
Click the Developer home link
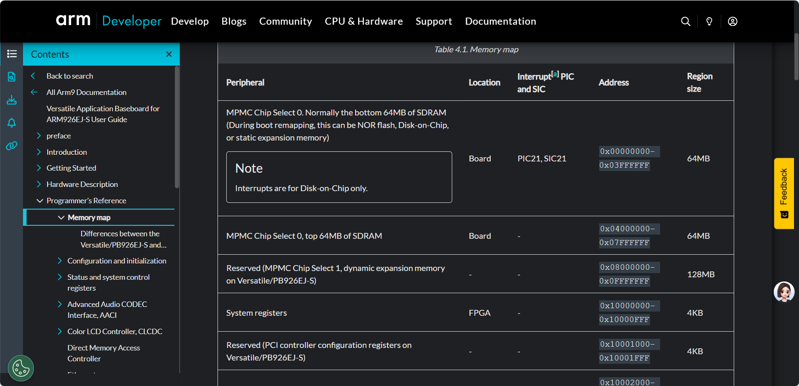[x=132, y=21]
